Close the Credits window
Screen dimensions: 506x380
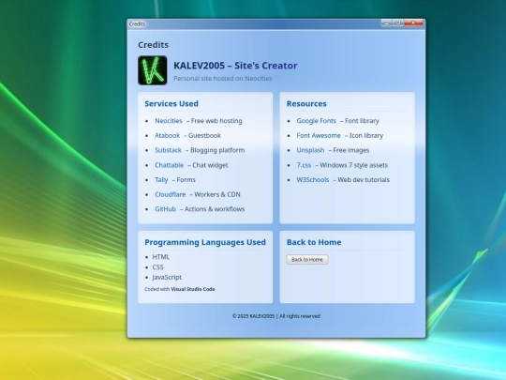click(x=413, y=23)
